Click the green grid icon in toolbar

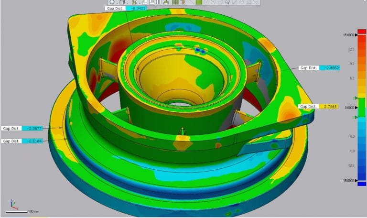(x=175, y=2)
